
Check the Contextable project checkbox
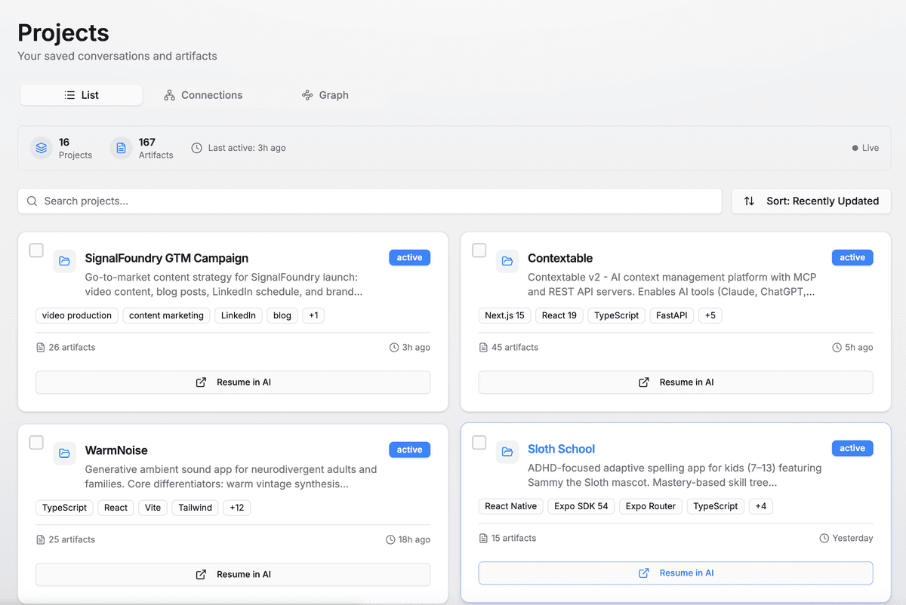click(479, 250)
